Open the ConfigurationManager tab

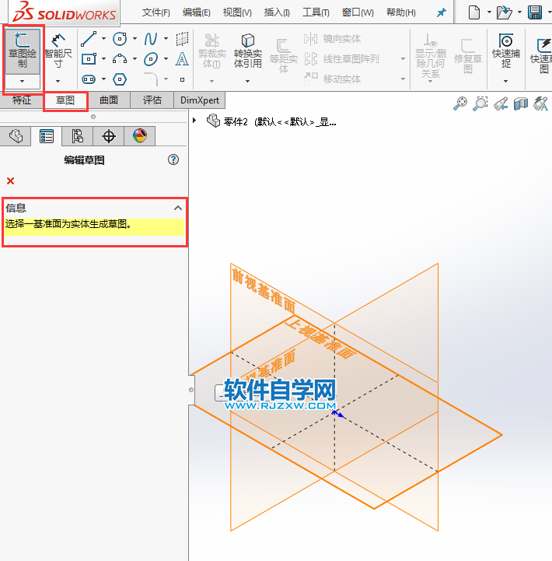[x=78, y=136]
